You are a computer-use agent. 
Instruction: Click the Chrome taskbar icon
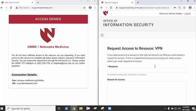[x=74, y=109]
